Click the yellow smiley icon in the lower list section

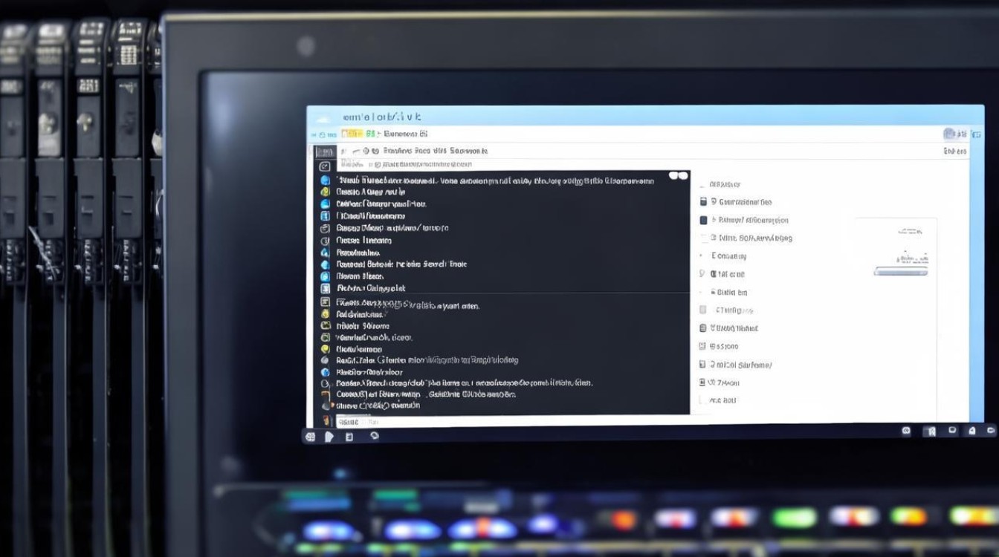click(325, 349)
